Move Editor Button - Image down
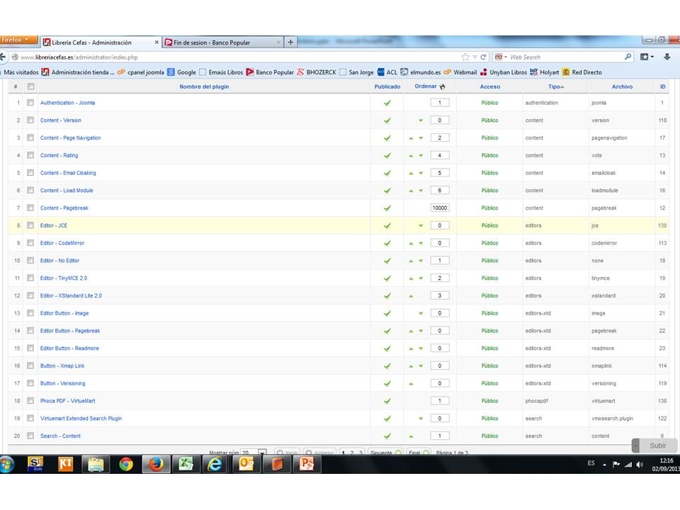Viewport: 680px width, 510px height. point(421,313)
